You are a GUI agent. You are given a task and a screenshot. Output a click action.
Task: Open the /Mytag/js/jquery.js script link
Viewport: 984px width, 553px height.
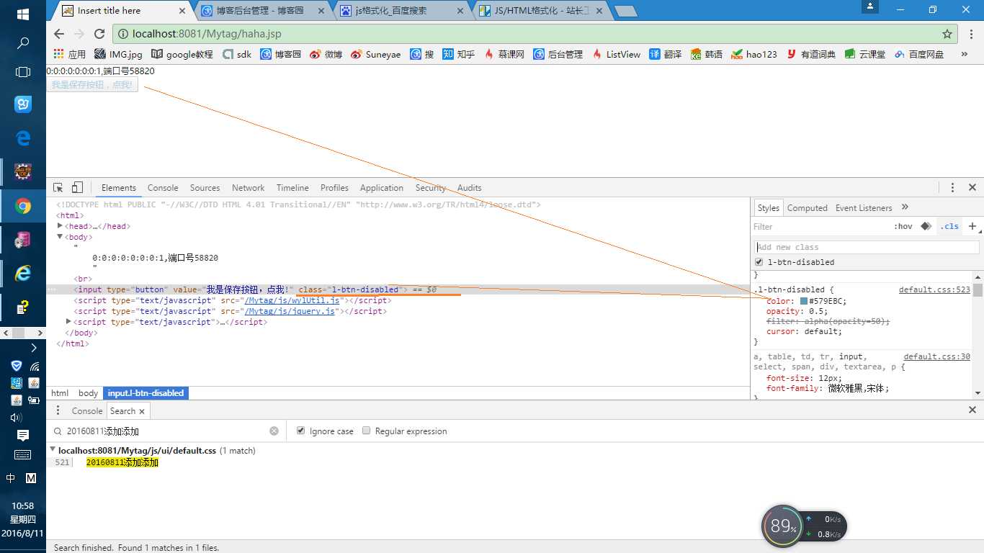coord(290,311)
